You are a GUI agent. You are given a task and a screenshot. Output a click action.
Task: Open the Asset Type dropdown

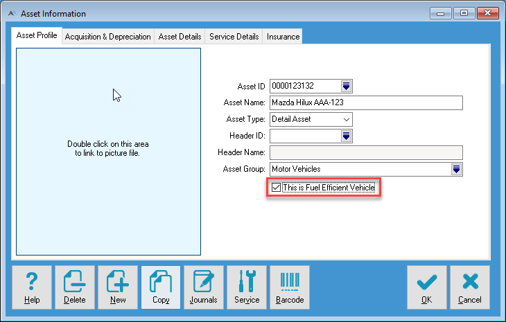pyautogui.click(x=347, y=119)
